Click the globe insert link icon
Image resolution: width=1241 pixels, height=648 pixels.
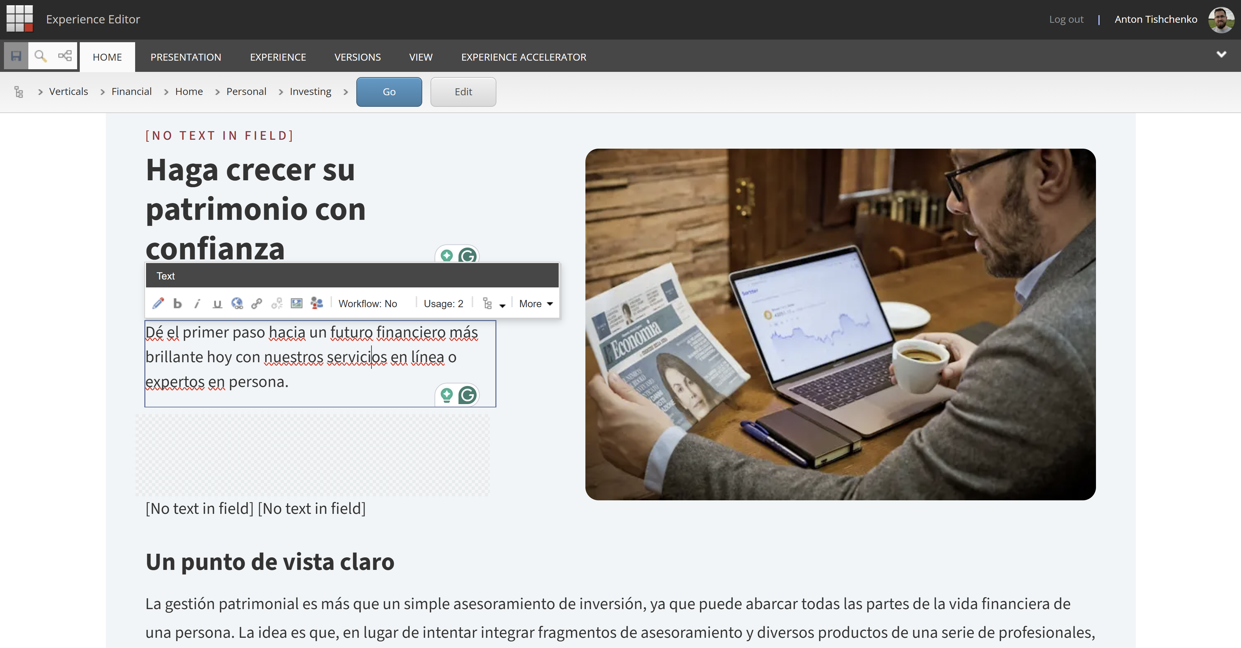[x=237, y=304]
